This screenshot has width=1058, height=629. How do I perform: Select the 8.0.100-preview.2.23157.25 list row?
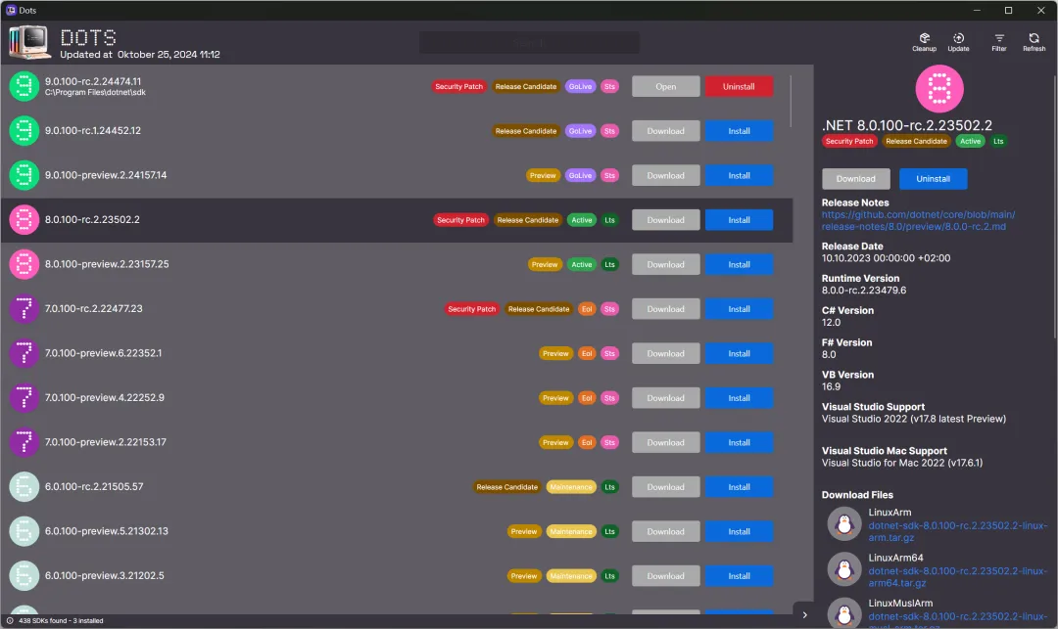tap(397, 265)
